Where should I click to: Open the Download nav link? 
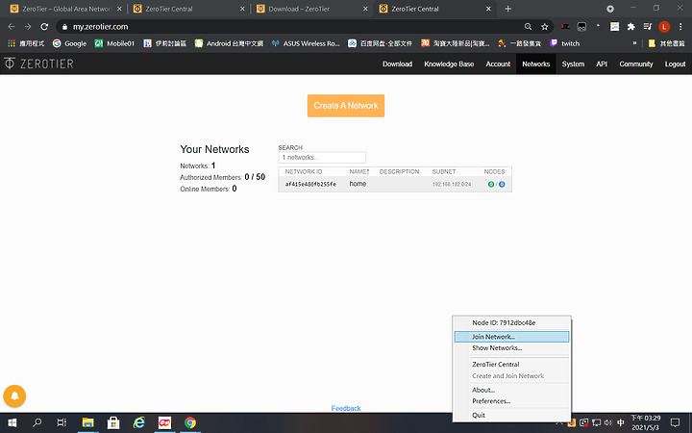pyautogui.click(x=397, y=64)
